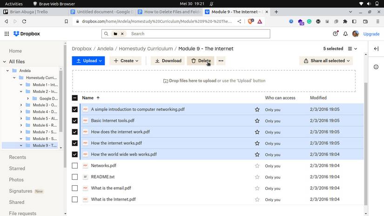This screenshot has width=384, height=216.
Task: Bookmark this page in Brave
Action: coord(66,21)
